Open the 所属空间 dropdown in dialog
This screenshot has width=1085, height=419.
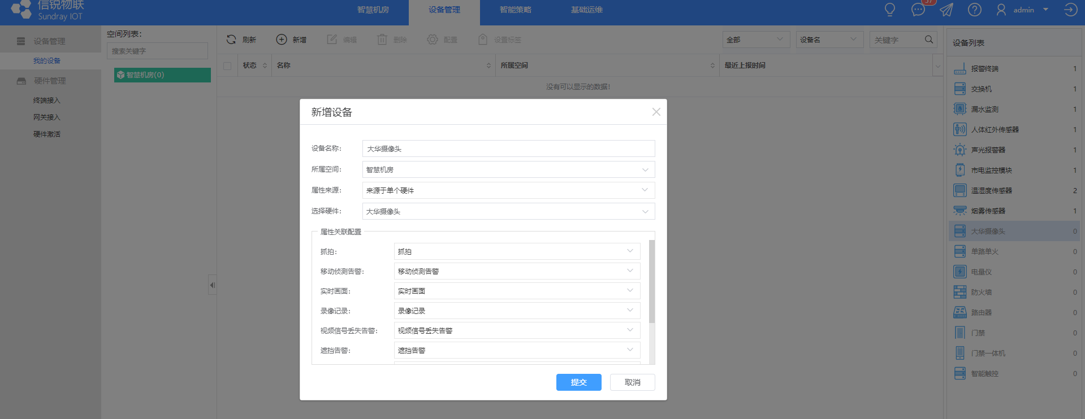[x=508, y=169]
